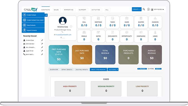Image resolution: width=188 pixels, height=106 pixels.
Task: Go to NEXT record
Action: [x=158, y=69]
